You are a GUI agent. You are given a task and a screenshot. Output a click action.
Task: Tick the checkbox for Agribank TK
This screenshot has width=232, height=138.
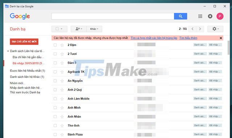click(55, 72)
